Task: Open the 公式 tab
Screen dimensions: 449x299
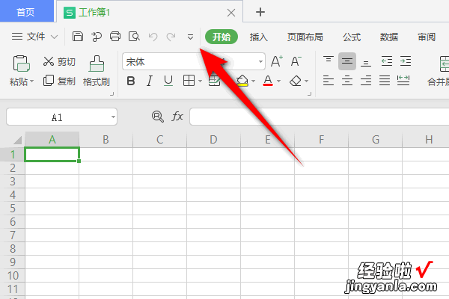Action: pyautogui.click(x=352, y=37)
